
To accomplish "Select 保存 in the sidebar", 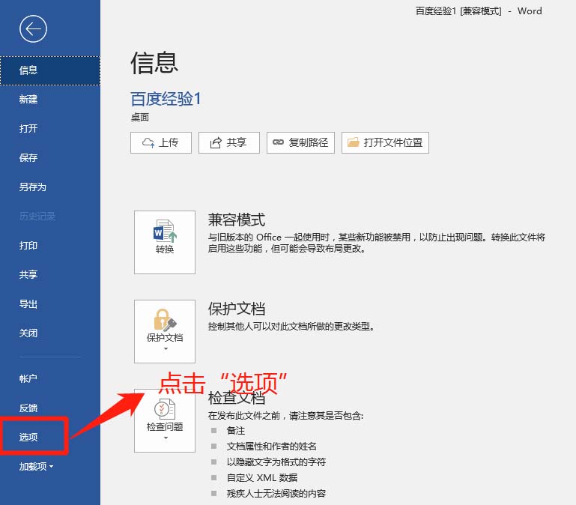I will 50,157.
